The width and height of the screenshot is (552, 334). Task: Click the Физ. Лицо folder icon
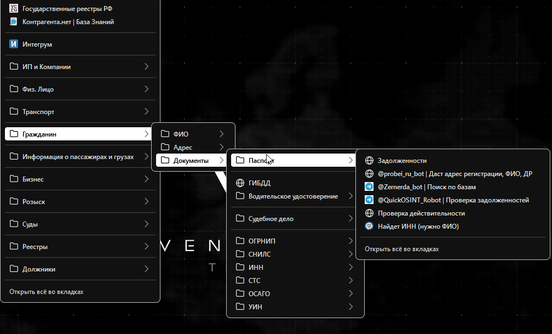(14, 89)
